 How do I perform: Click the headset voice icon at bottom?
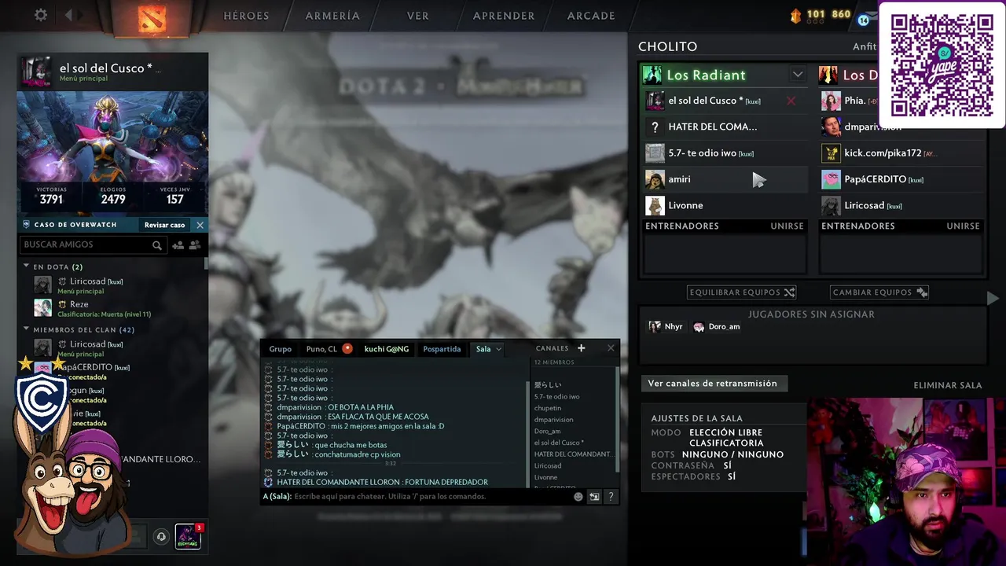coord(161,536)
